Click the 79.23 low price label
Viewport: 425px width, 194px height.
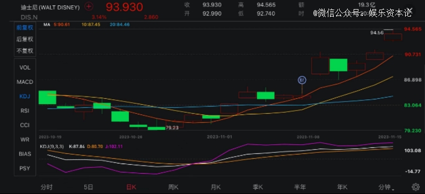tap(172, 128)
